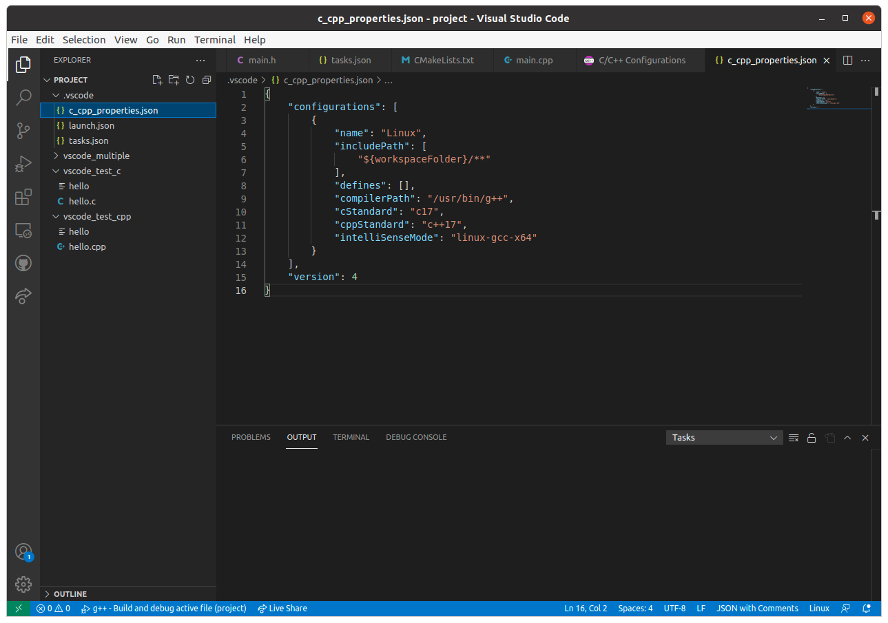Show the TERMINAL panel tab
Screen dimensions: 888x623
[351, 437]
